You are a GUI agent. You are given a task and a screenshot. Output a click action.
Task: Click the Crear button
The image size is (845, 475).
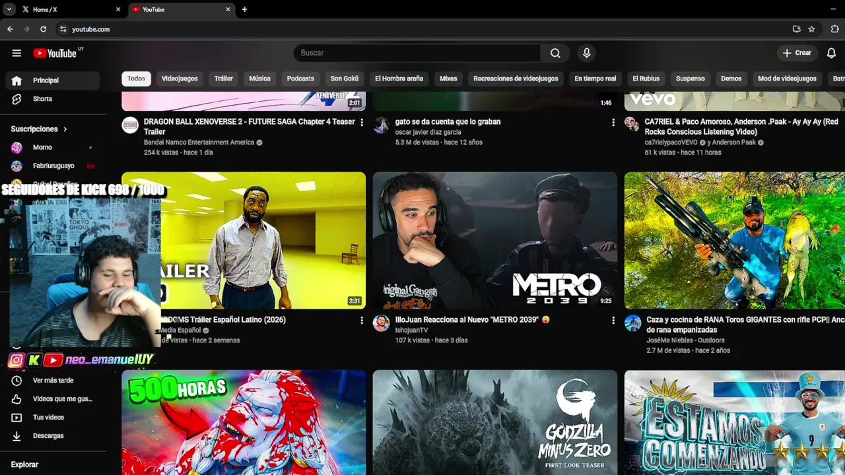tap(797, 53)
